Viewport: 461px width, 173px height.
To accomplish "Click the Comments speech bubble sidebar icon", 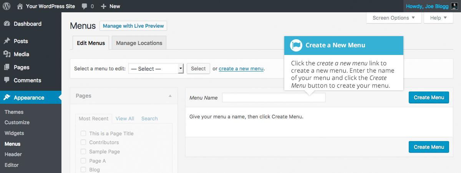I will pos(7,80).
